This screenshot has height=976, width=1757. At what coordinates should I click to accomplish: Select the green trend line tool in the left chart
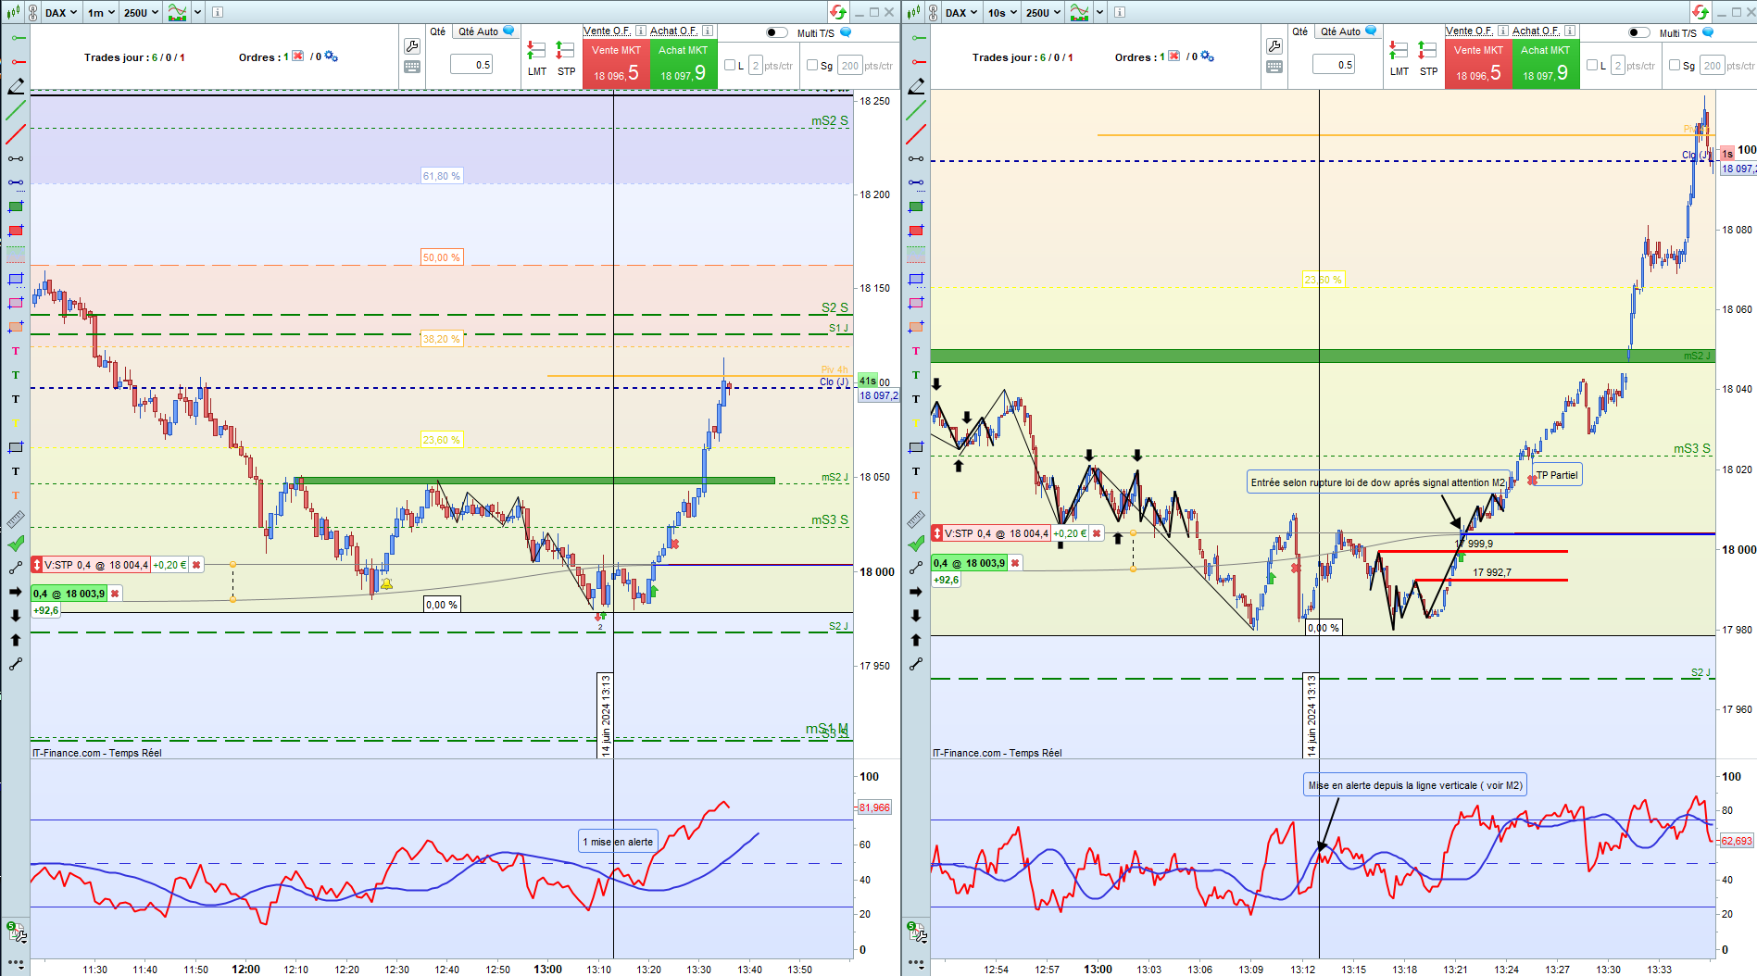click(x=16, y=110)
